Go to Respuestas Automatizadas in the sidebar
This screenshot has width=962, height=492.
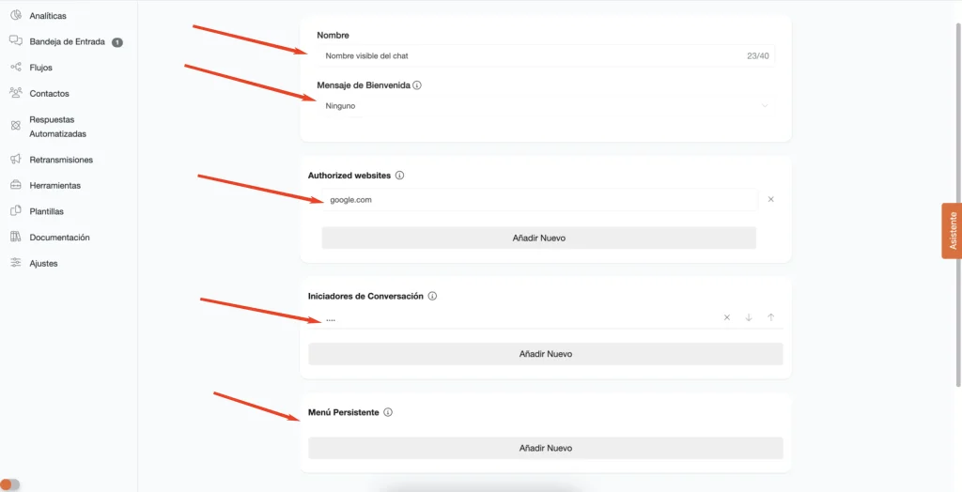57,127
